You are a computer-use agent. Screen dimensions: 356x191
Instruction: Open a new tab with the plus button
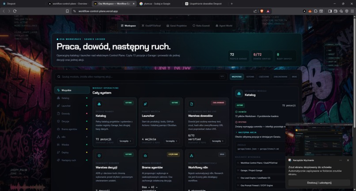[231, 4]
